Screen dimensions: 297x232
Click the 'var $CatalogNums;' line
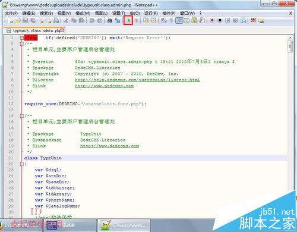click(x=57, y=206)
